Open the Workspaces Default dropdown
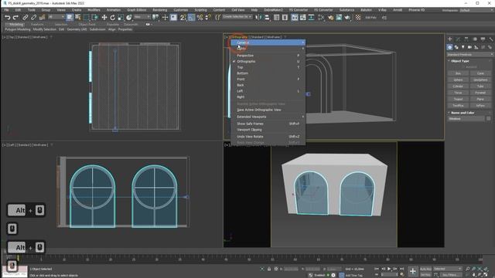 [x=476, y=10]
